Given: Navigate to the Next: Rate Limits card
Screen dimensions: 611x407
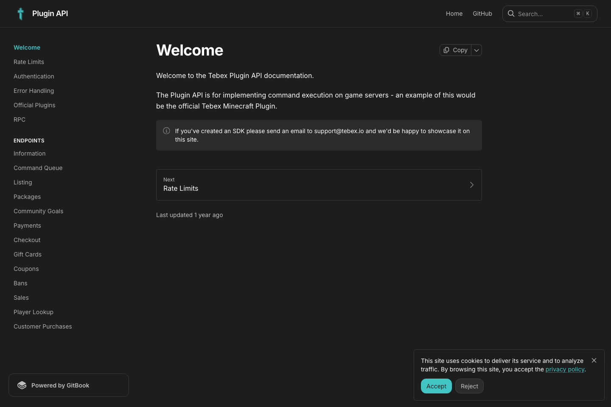Looking at the screenshot, I should click(x=319, y=185).
